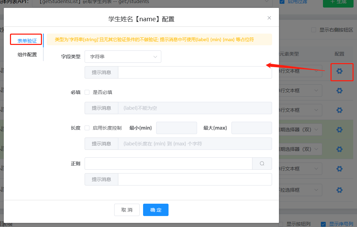Confirm with the 确定 button
Image resolution: width=357 pixels, height=227 pixels.
[x=156, y=210]
